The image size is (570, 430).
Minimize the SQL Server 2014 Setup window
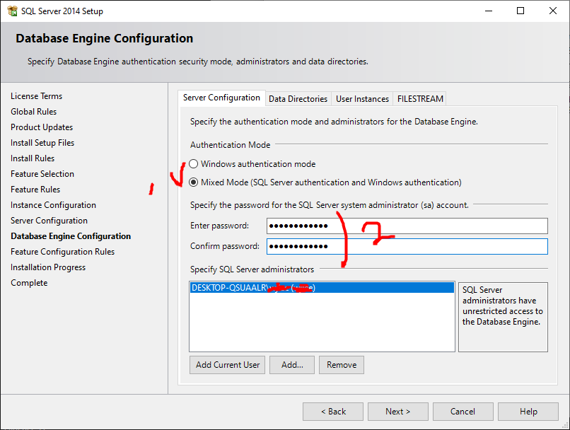pos(489,11)
